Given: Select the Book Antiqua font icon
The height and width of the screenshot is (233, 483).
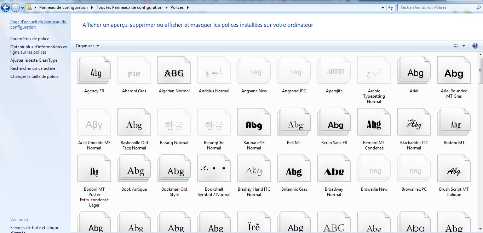Looking at the screenshot, I should tap(134, 168).
